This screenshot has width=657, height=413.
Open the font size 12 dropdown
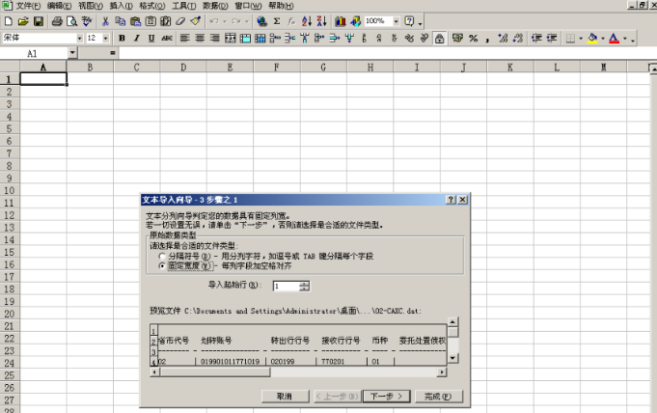tap(105, 39)
